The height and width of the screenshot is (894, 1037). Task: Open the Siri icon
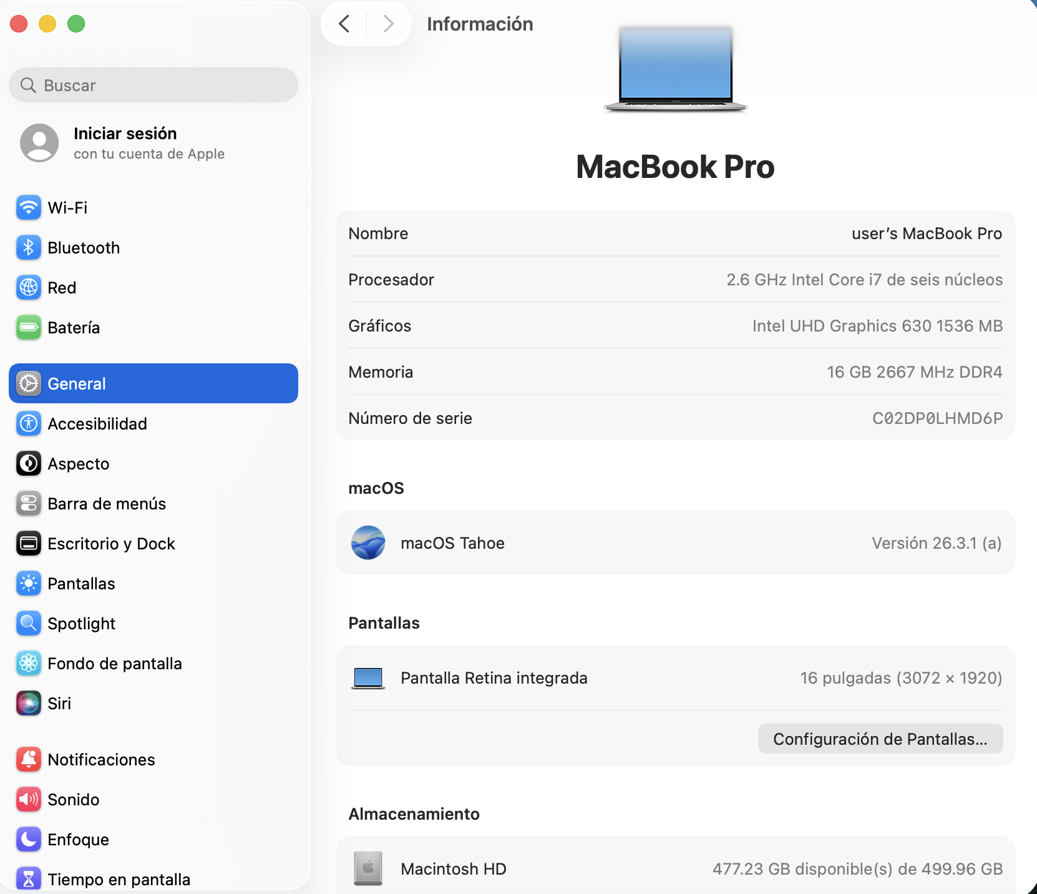tap(29, 704)
